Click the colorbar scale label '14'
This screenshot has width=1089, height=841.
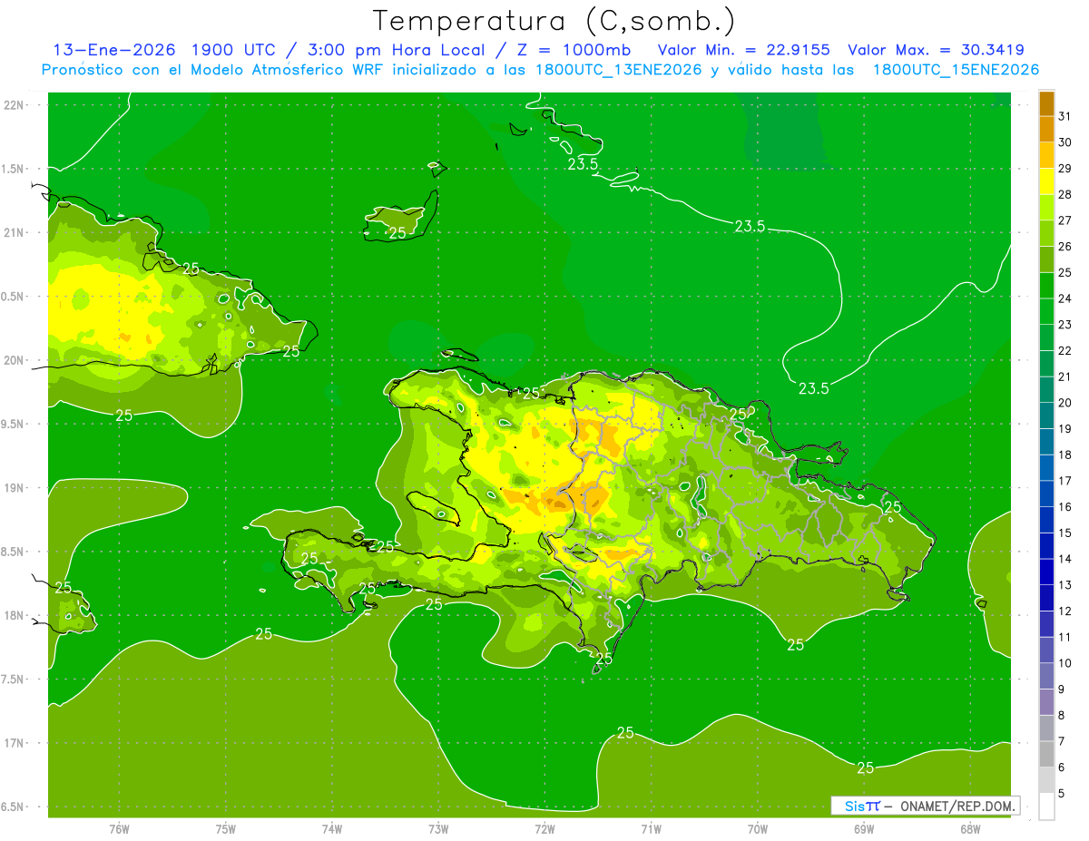pos(1064,559)
